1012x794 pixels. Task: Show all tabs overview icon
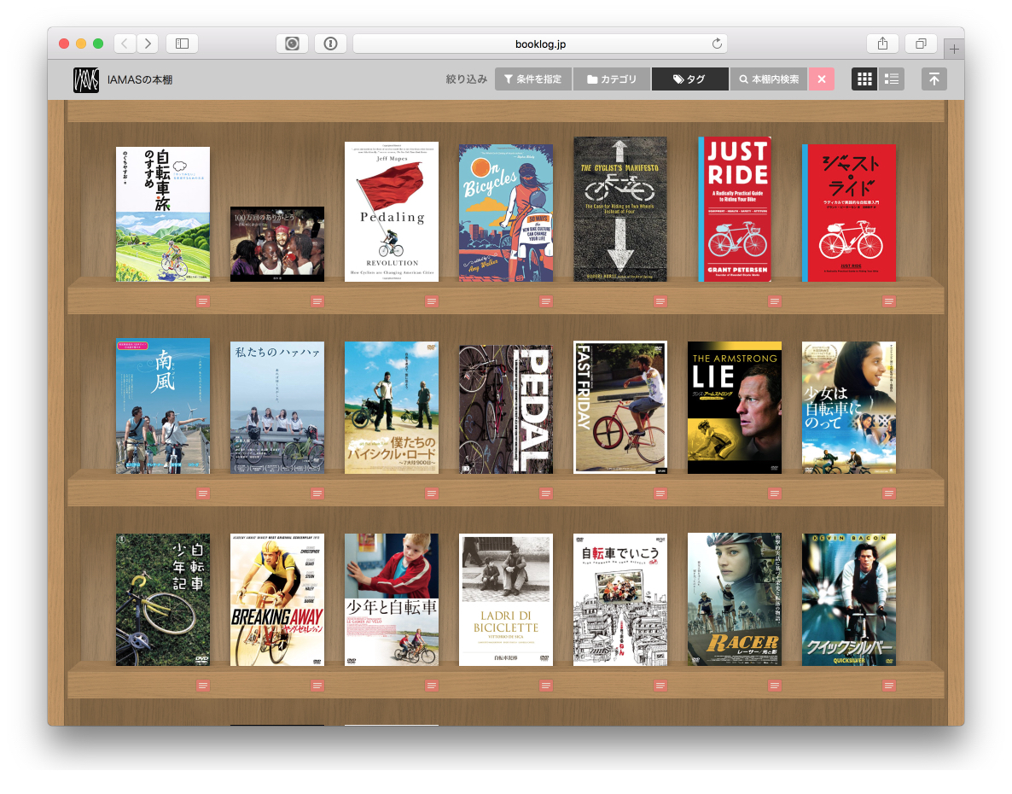point(922,44)
